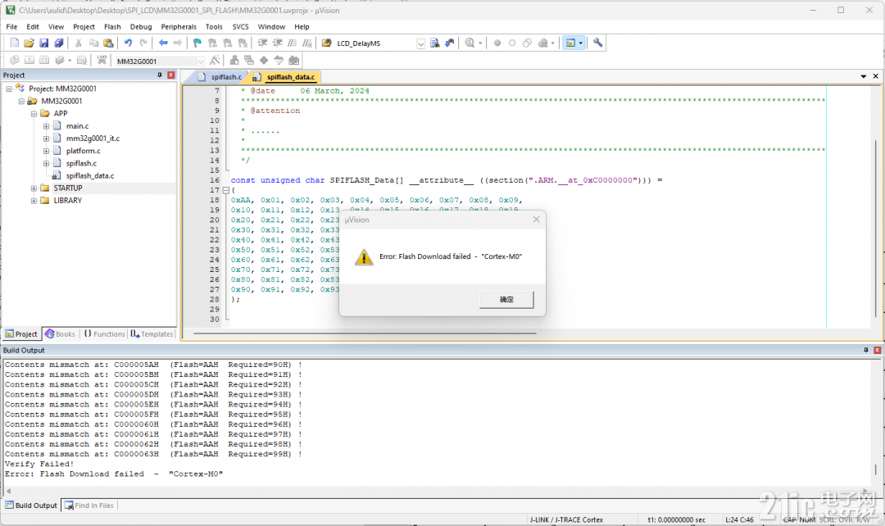Switch to the spiflash.c editor tab
Viewport: 885px width, 526px height.
coord(220,77)
